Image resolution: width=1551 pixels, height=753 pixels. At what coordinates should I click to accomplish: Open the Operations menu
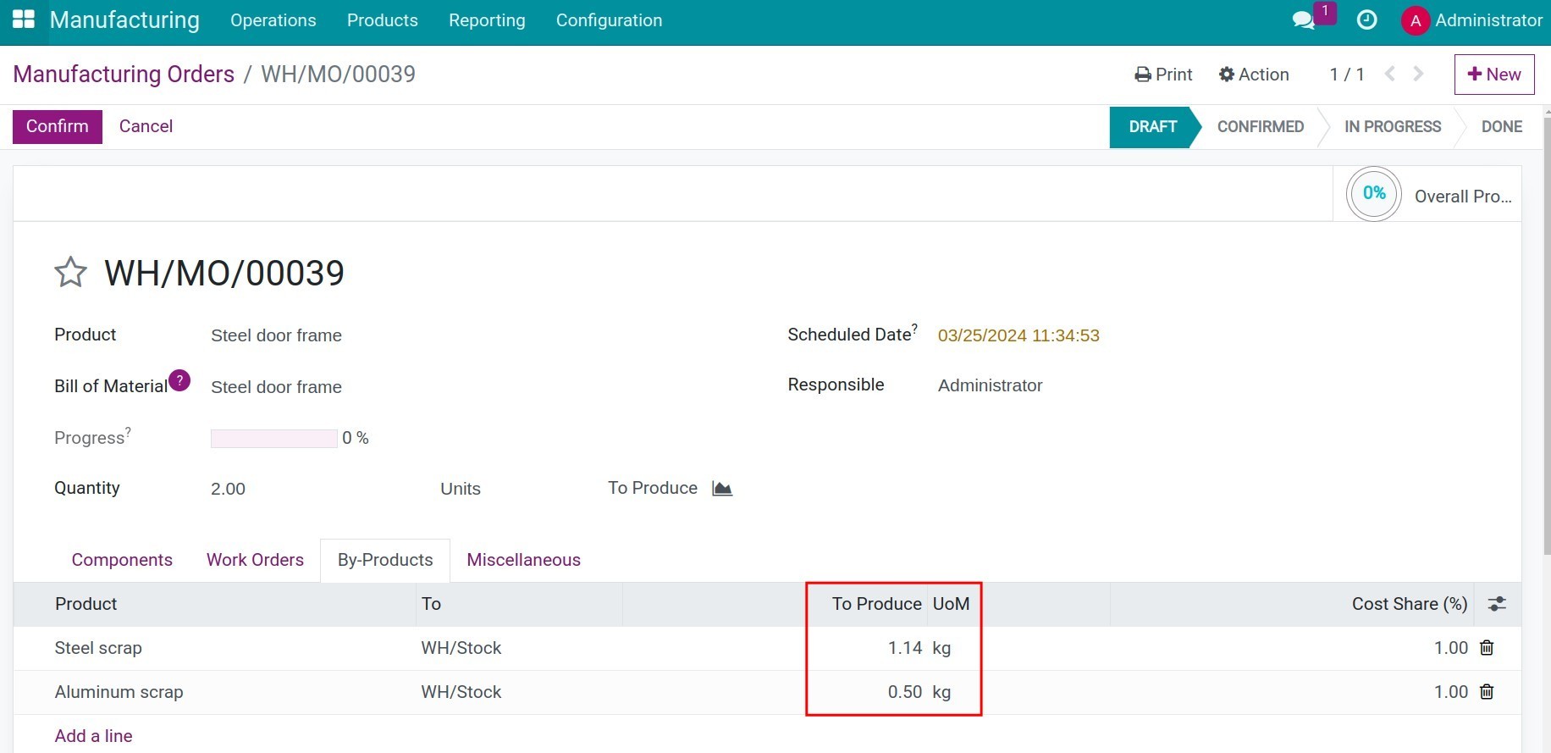pyautogui.click(x=273, y=20)
